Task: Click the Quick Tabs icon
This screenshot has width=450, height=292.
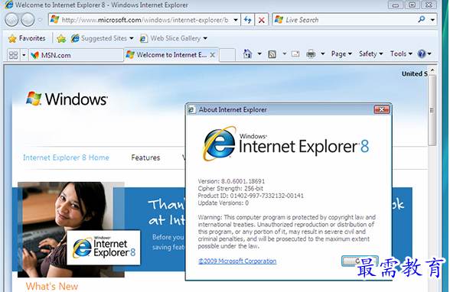Action: coord(13,55)
